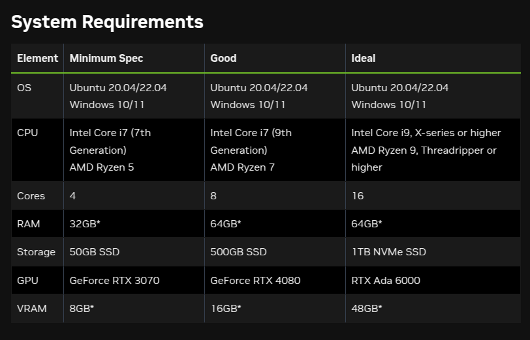Click the 8 cores value
Viewport: 530px width, 340px height.
point(213,195)
